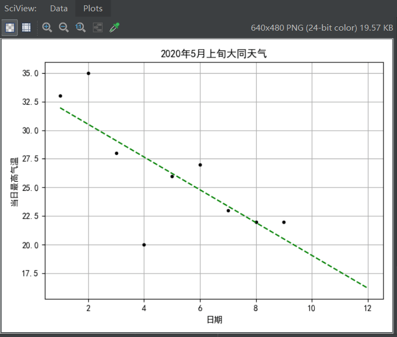Toggle the grid overlay icon

tap(26, 27)
